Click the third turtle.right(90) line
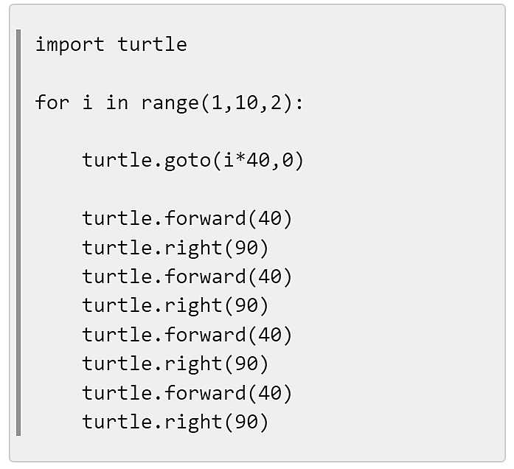Viewport: 514px width, 469px height. pos(176,364)
